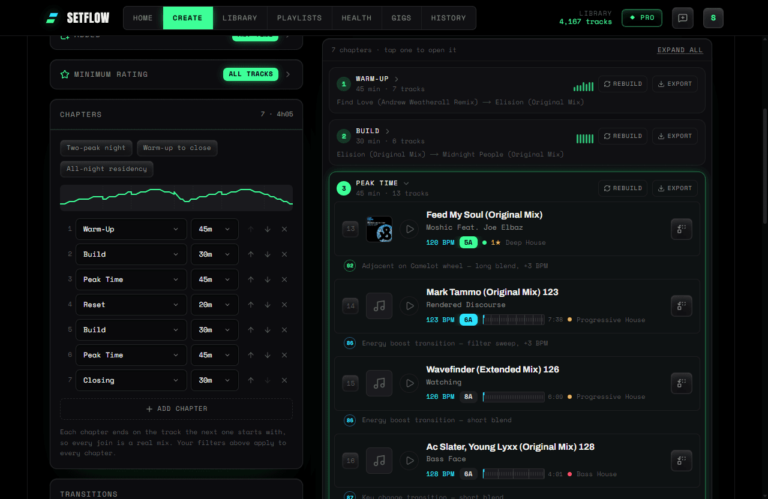The image size is (768, 499).
Task: Open chapter 3 duration 45m dropdown
Action: (215, 279)
